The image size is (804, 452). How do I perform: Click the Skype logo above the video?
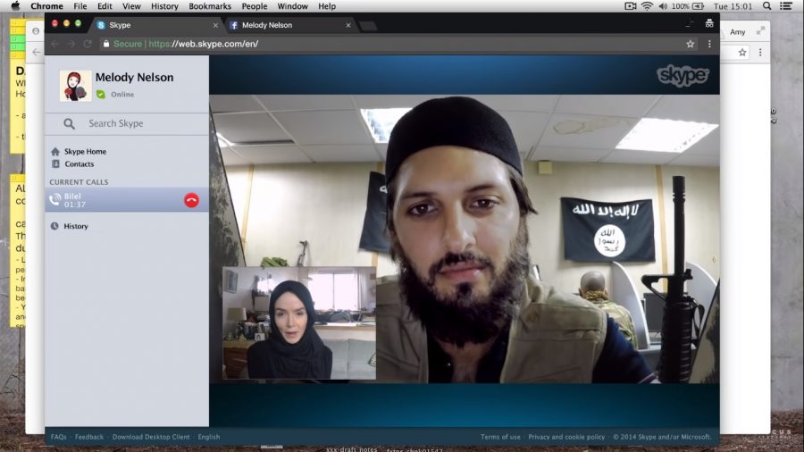[683, 76]
